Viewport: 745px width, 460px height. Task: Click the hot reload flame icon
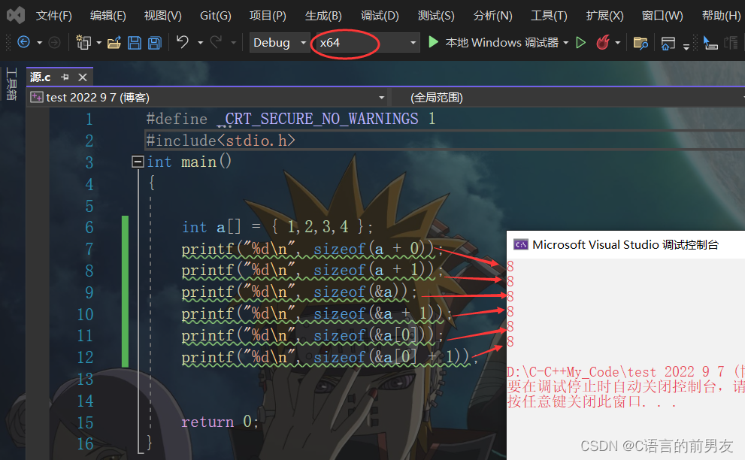(603, 42)
